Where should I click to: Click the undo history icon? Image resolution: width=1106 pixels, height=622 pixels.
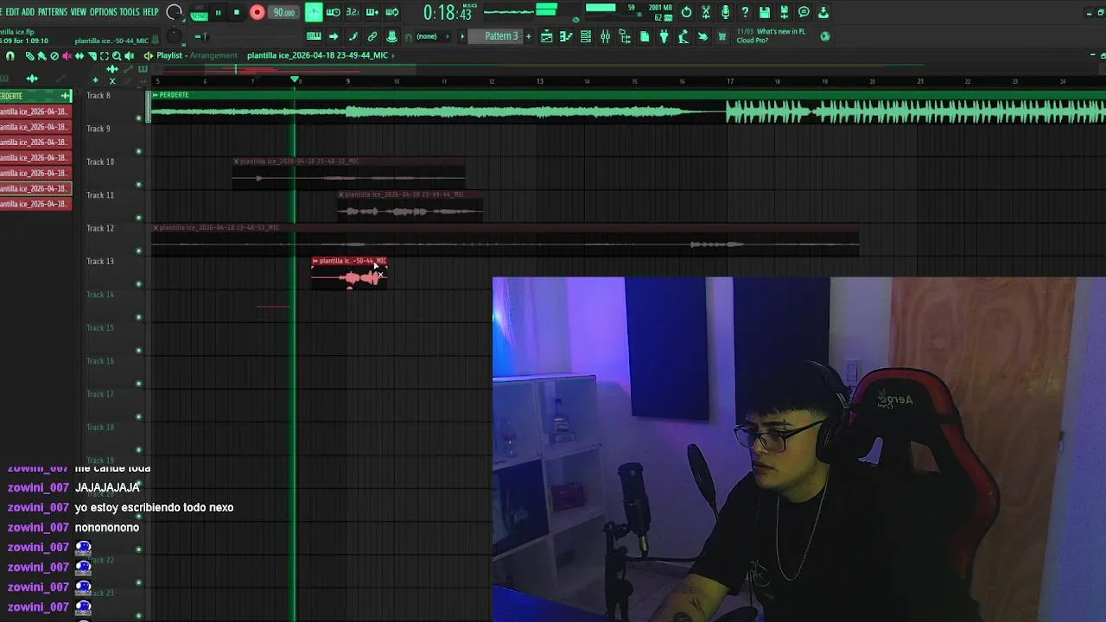coord(686,12)
